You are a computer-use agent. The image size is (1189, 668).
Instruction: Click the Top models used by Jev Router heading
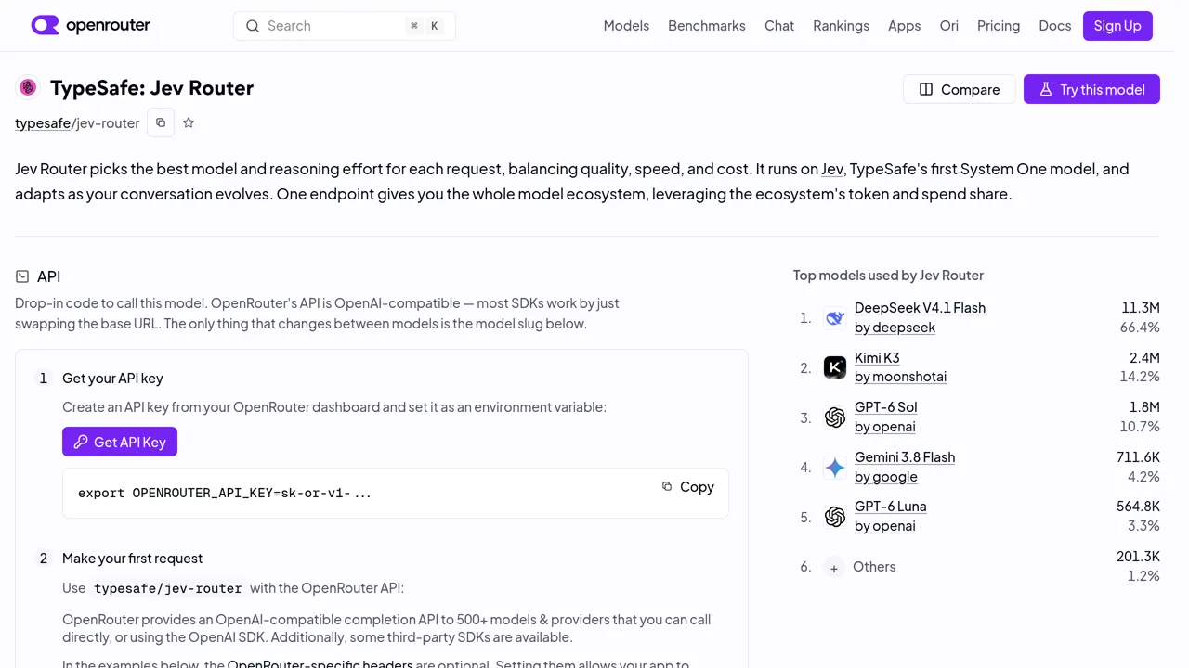[x=888, y=276]
